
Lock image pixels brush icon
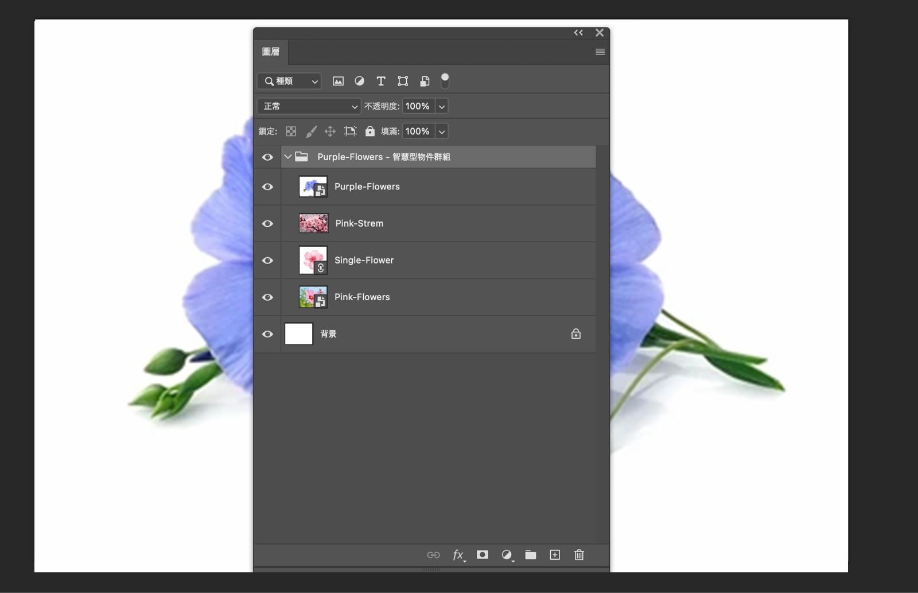tap(311, 131)
